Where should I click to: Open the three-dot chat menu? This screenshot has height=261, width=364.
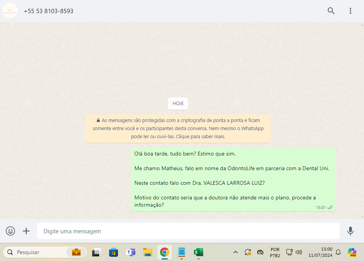pos(350,11)
